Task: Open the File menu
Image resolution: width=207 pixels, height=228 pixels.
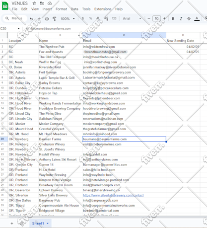Action: click(x=14, y=9)
